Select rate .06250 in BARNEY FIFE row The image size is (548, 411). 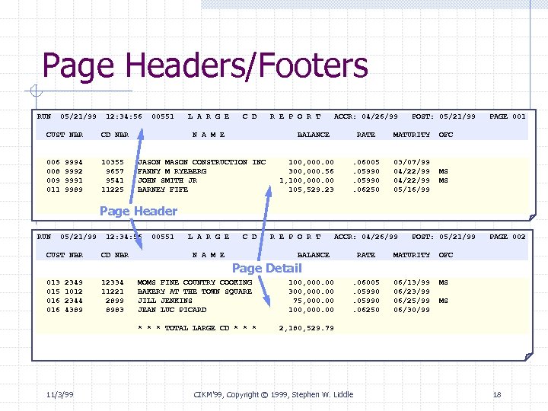366,190
